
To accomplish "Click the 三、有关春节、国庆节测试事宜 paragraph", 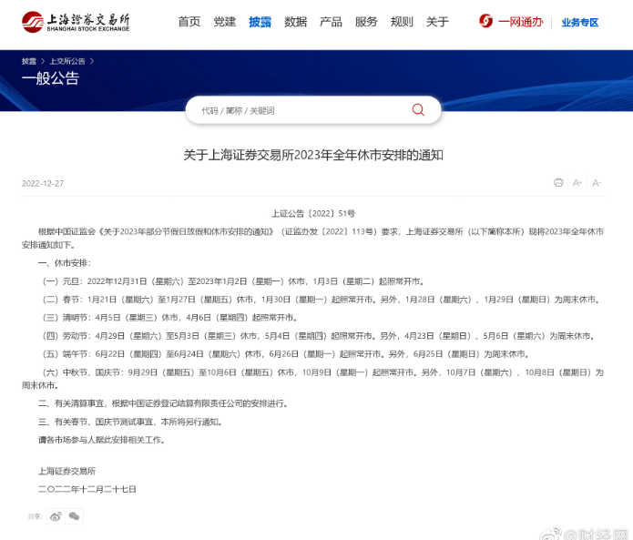I will [x=130, y=422].
